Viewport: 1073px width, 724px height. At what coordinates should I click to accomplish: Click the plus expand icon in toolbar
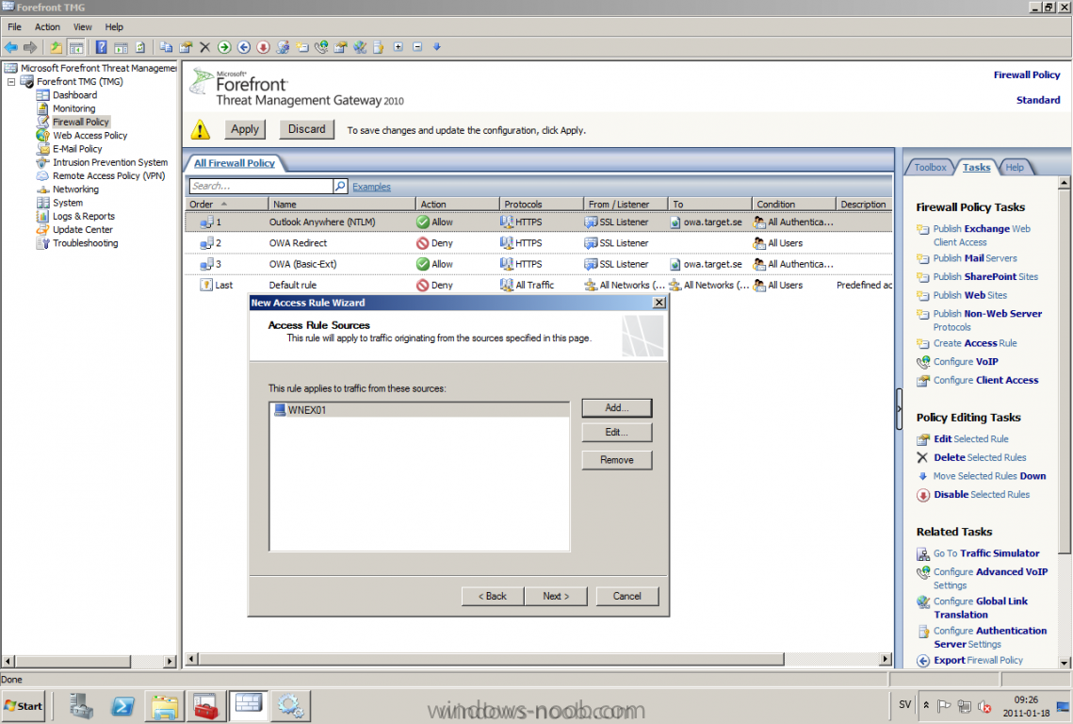pyautogui.click(x=398, y=47)
